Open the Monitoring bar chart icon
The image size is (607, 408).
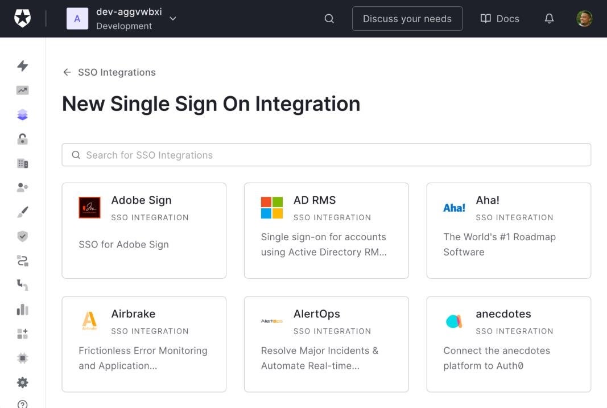click(23, 310)
